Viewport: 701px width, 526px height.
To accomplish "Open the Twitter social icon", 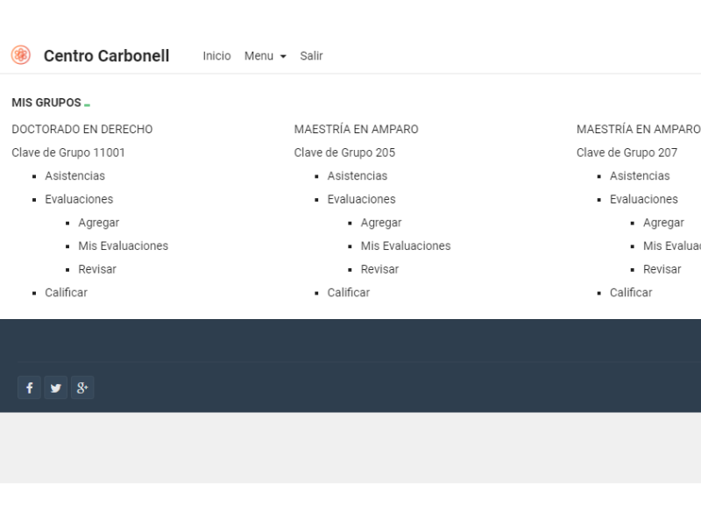I will pyautogui.click(x=56, y=387).
